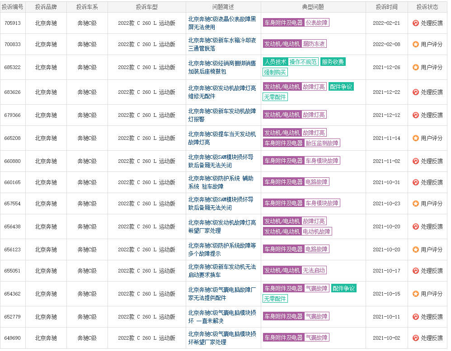Click the 用户评分 star icon for complaint 685322
The image size is (451, 351).
415,67
